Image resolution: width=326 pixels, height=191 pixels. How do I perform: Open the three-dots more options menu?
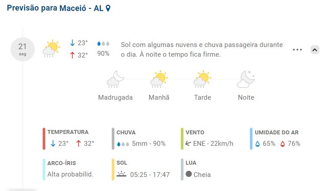297,50
